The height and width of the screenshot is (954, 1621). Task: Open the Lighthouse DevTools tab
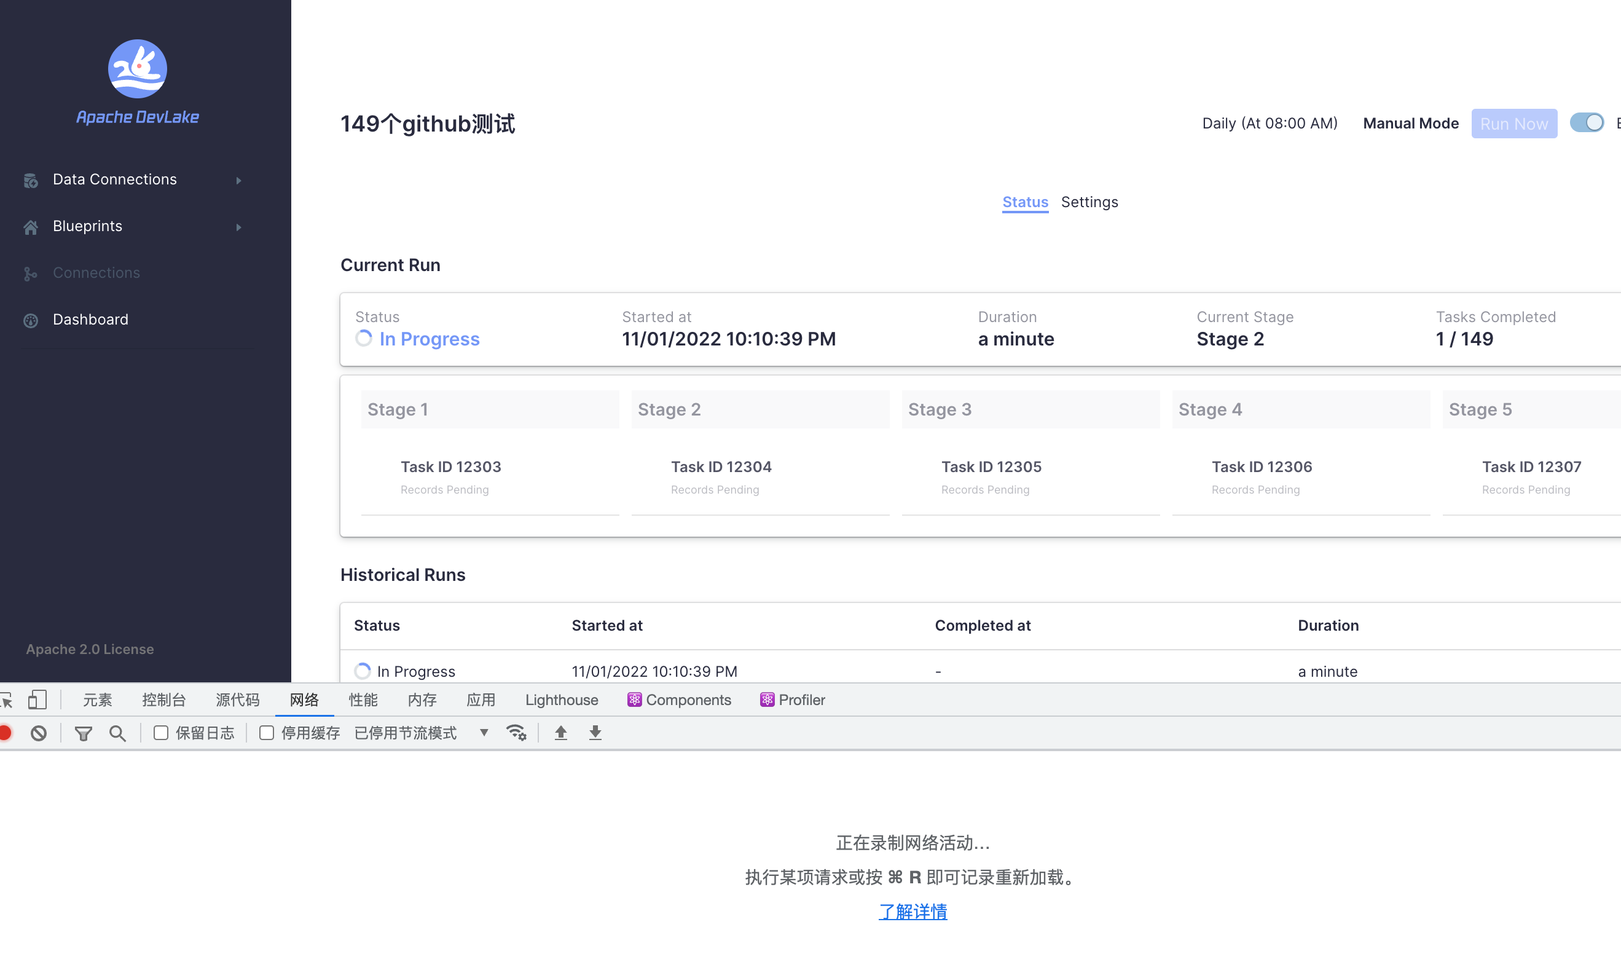561,700
